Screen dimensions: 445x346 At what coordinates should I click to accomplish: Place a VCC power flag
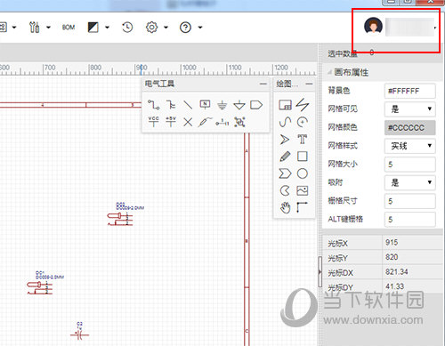point(154,122)
